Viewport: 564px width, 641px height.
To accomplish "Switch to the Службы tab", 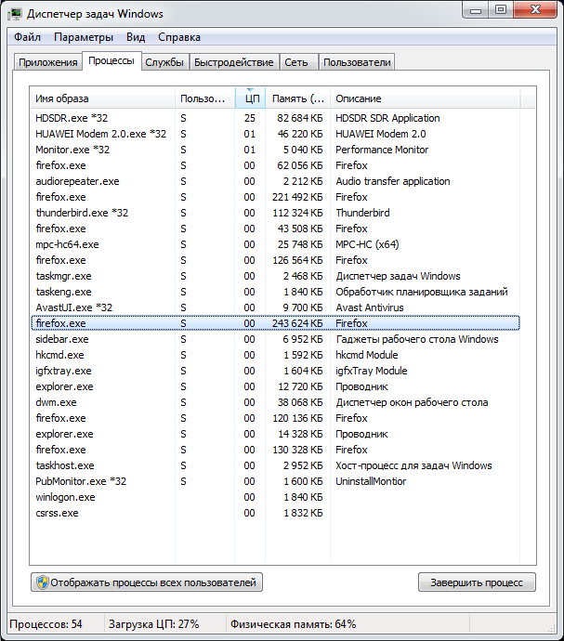I will click(164, 62).
